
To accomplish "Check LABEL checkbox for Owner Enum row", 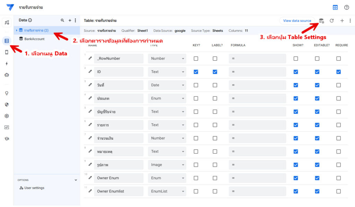I will (215, 178).
